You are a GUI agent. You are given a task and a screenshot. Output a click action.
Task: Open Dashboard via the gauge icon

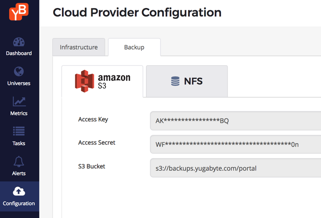[x=19, y=42]
